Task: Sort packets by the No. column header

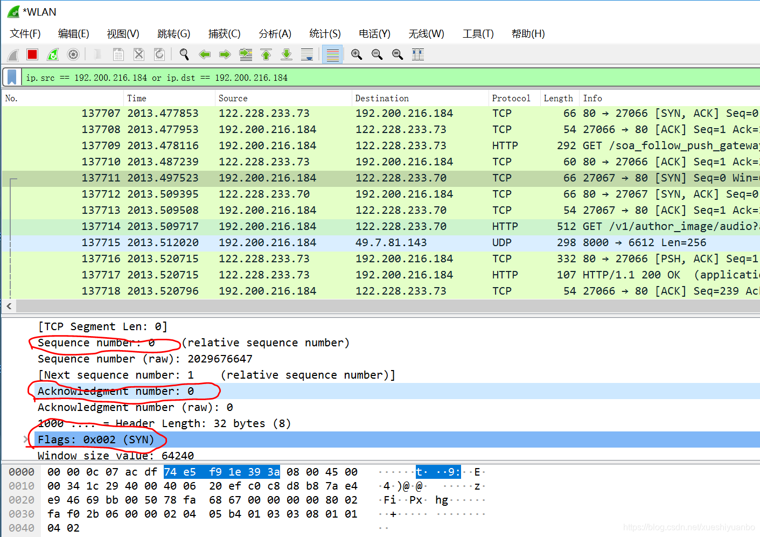Action: (x=62, y=98)
